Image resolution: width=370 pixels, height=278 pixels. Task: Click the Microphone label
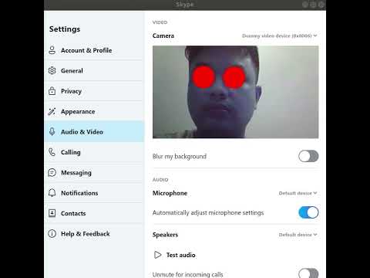[x=170, y=193]
